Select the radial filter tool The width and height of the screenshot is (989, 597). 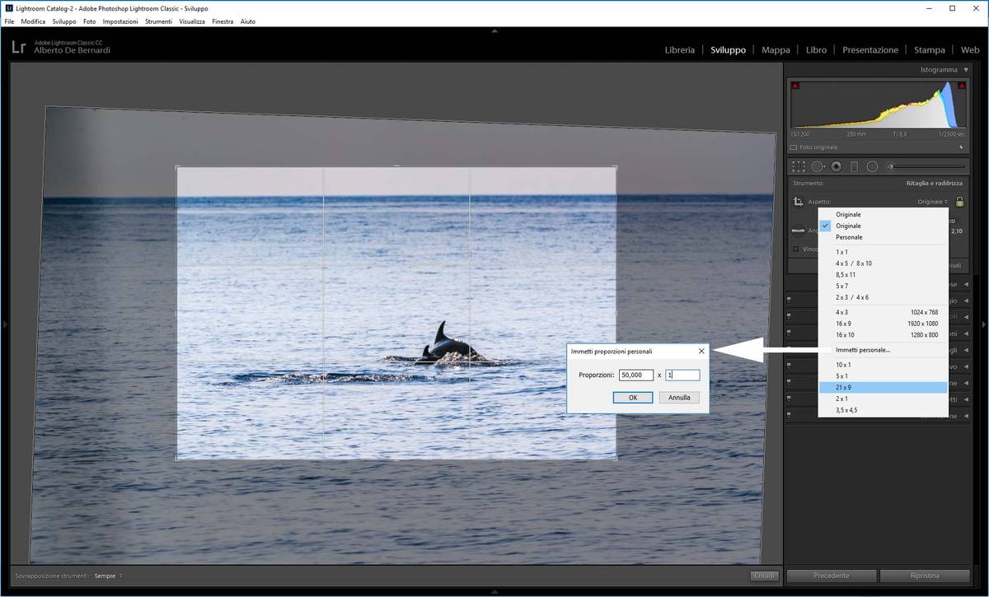(872, 166)
